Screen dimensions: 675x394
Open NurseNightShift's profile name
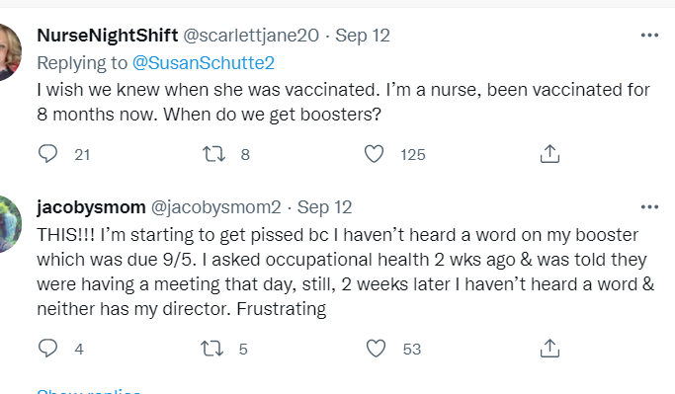[x=107, y=36]
